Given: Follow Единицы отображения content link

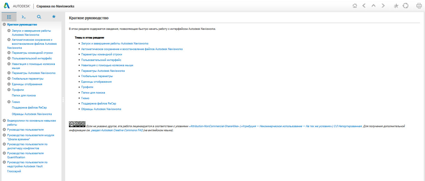Looking at the screenshot, I should pyautogui.click(x=96, y=82).
